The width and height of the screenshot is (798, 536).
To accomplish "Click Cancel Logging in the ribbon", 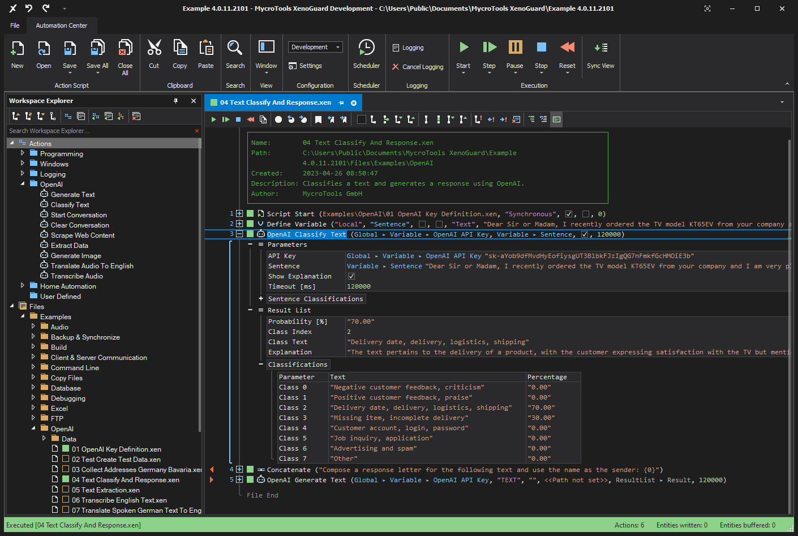I will (x=418, y=67).
